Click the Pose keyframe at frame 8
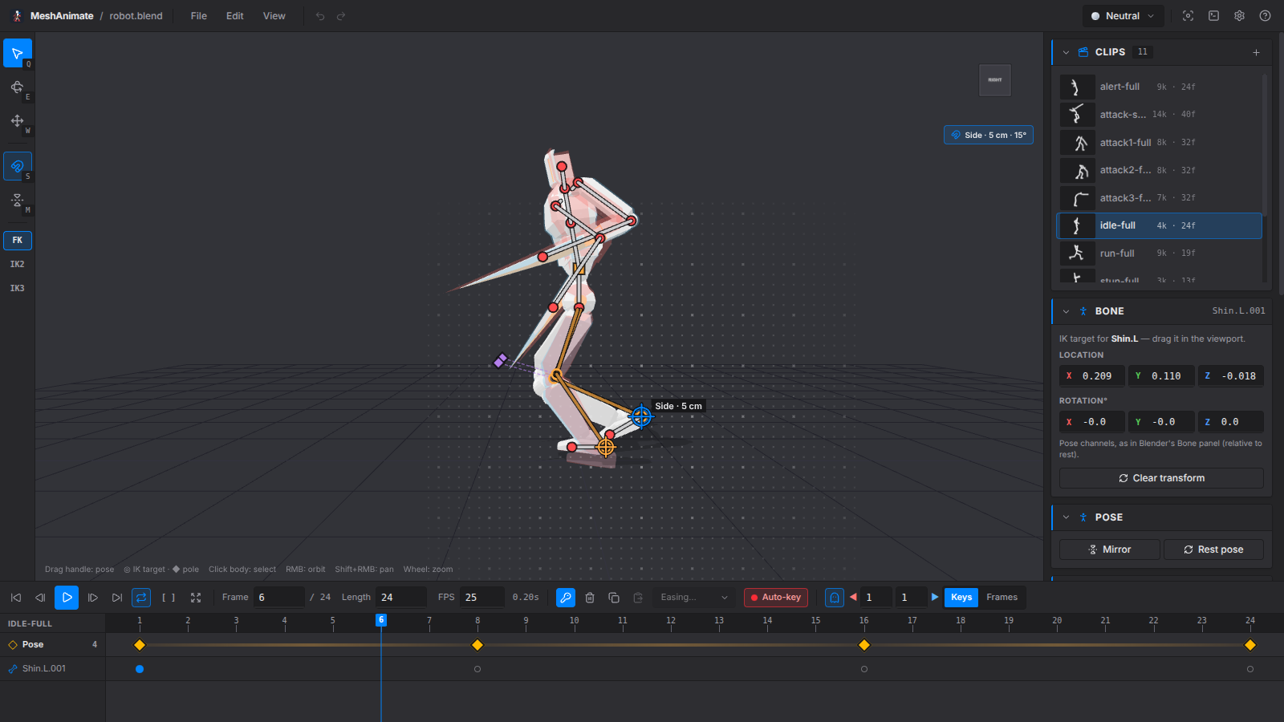 pyautogui.click(x=477, y=645)
